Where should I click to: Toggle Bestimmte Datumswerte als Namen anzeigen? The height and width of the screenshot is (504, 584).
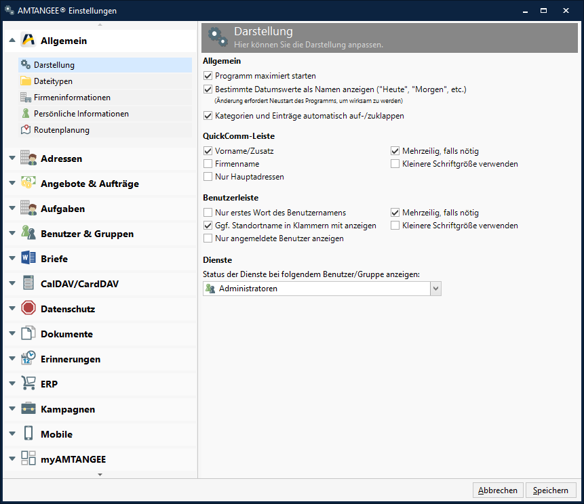(208, 89)
